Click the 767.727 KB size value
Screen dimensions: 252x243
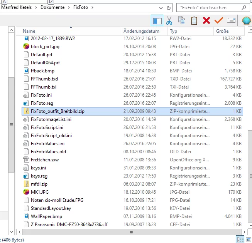coord(231,79)
